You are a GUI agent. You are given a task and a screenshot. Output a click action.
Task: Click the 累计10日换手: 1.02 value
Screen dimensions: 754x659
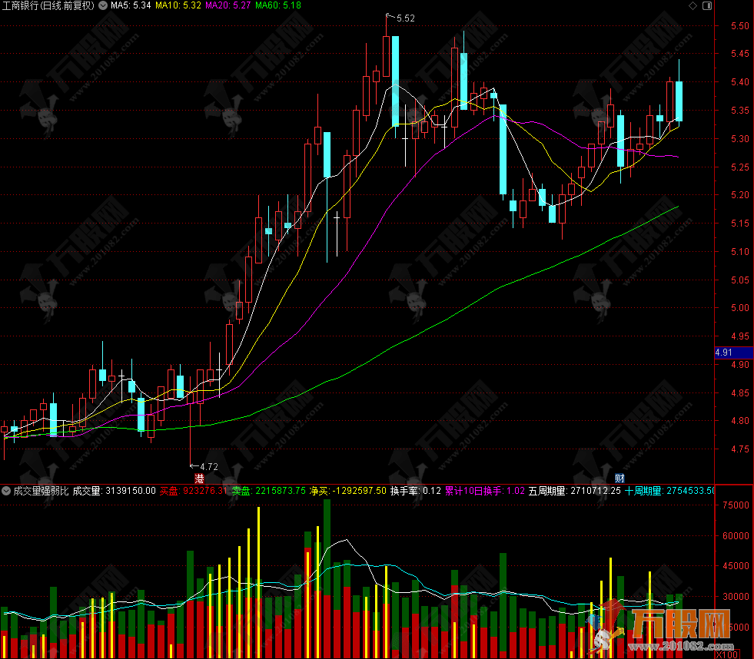click(x=485, y=491)
